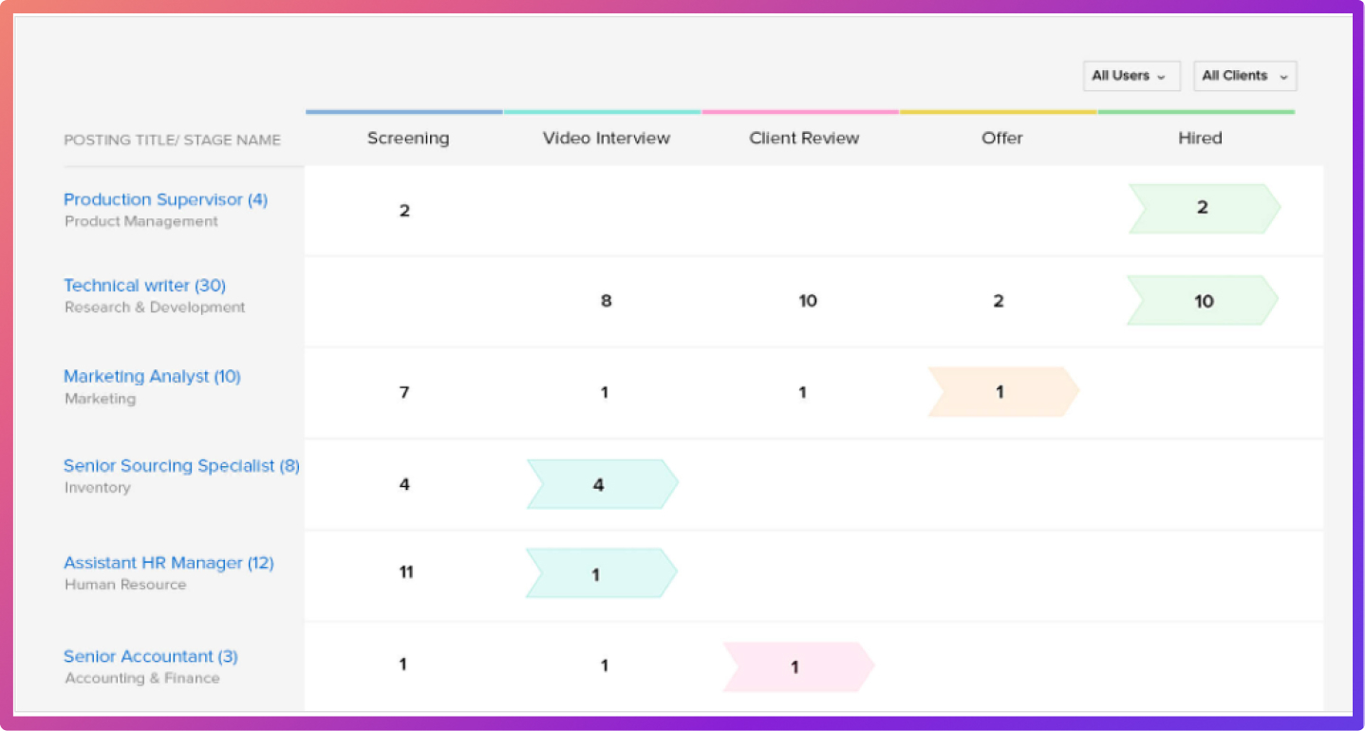Click Client Review count for Marketing Analyst

click(x=802, y=391)
